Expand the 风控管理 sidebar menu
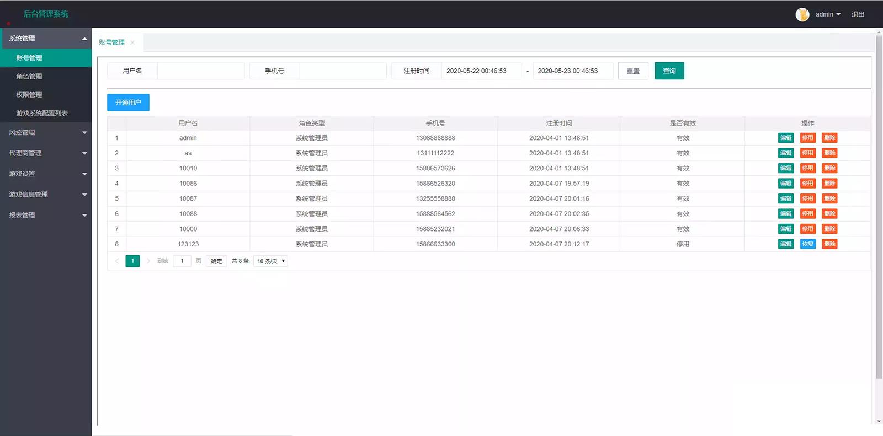883x436 pixels. point(46,132)
